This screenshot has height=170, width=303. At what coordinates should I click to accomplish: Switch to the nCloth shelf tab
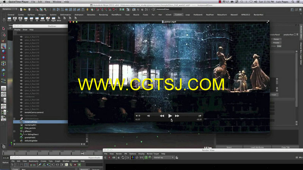[169, 15]
